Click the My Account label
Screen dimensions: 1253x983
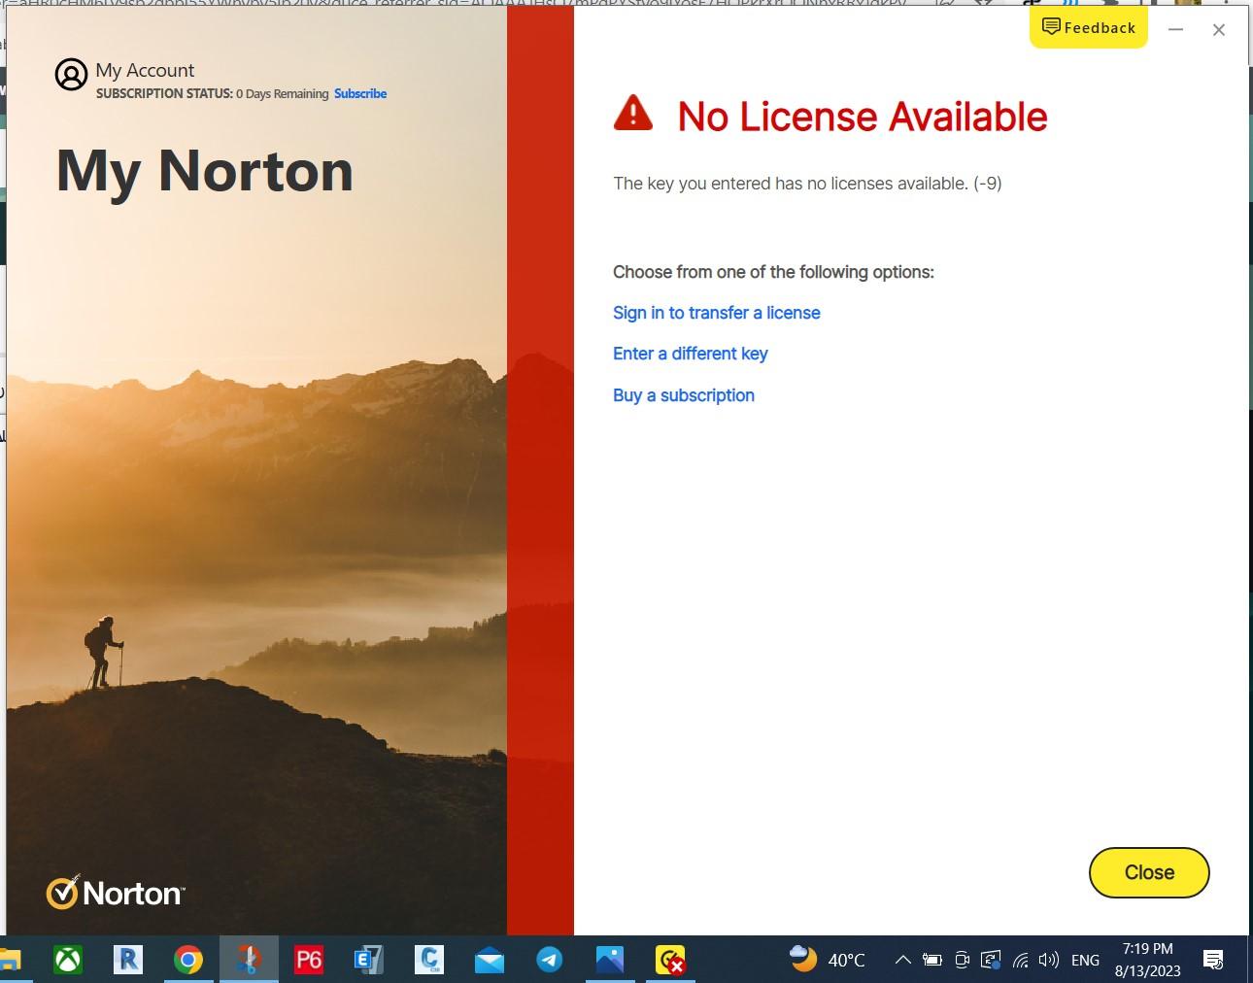145,70
